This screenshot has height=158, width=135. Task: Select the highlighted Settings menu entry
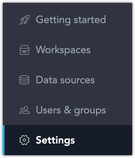click(67, 140)
